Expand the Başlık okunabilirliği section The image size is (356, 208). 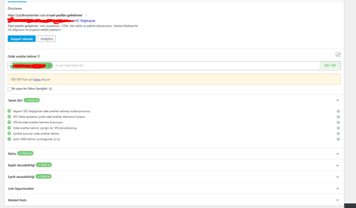[337, 165]
